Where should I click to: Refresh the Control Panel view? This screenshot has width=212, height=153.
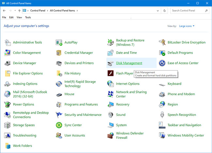[x=164, y=10]
